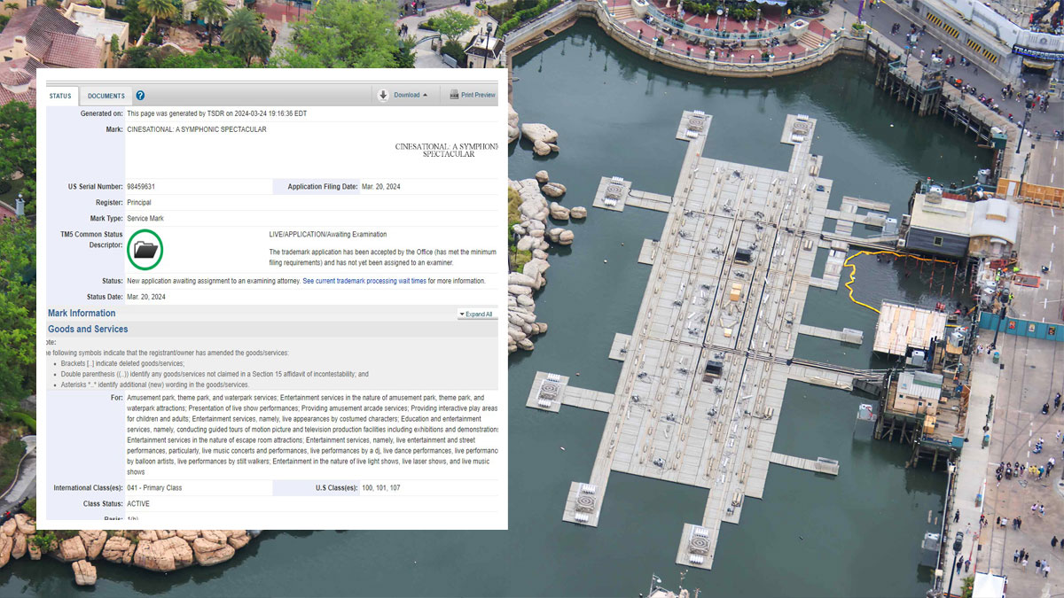Click the printer icon beside Print Preview
The width and height of the screenshot is (1064, 598).
454,95
